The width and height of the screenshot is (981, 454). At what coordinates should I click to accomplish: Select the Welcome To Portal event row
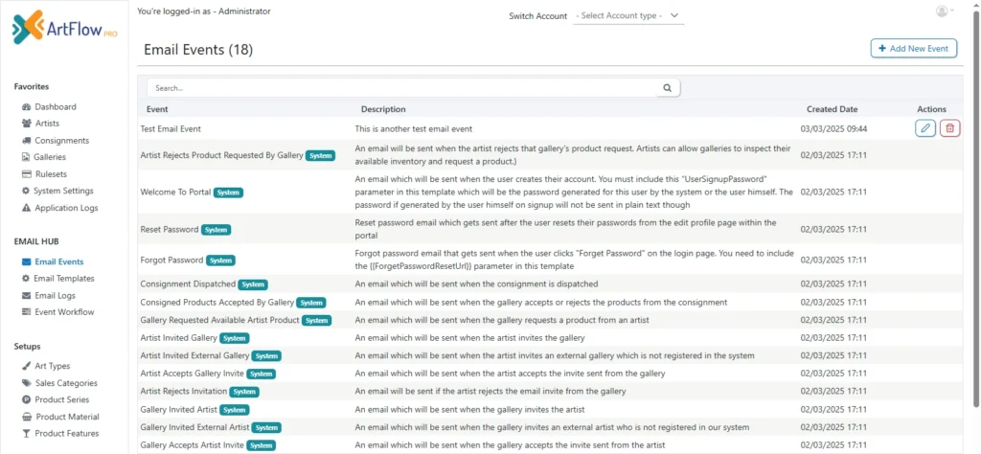pos(175,193)
